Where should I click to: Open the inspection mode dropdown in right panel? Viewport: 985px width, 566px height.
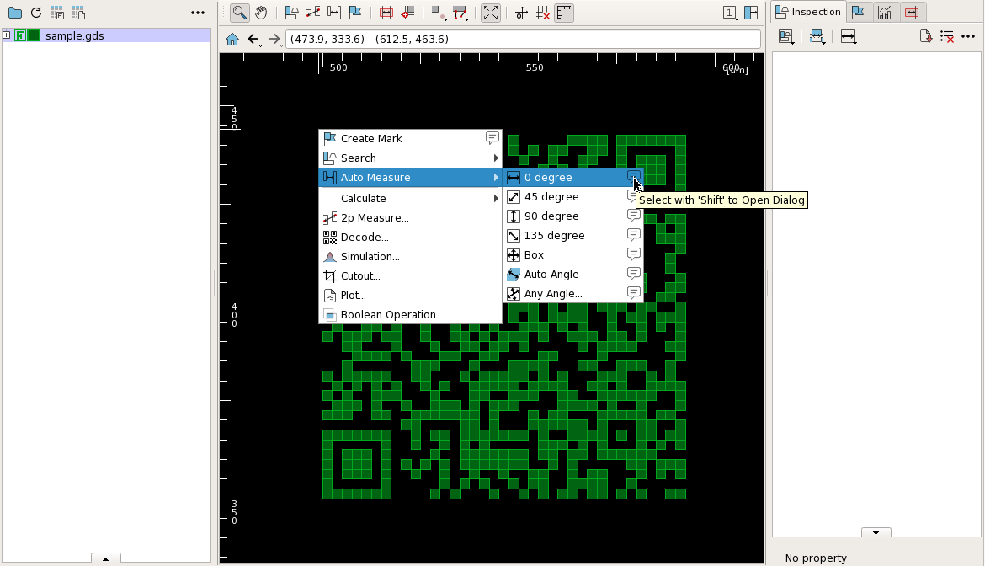pos(786,37)
